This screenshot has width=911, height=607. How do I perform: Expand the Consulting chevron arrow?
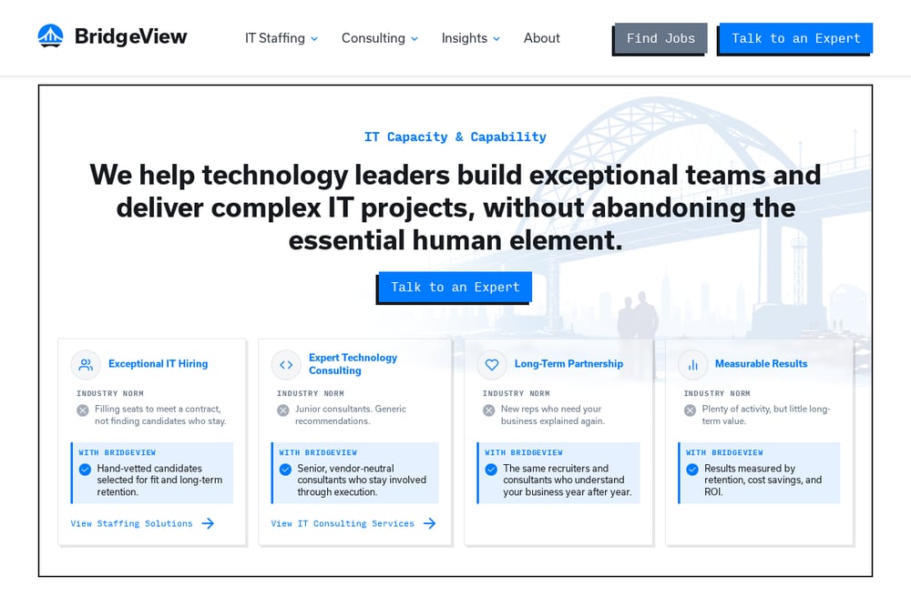click(x=415, y=39)
